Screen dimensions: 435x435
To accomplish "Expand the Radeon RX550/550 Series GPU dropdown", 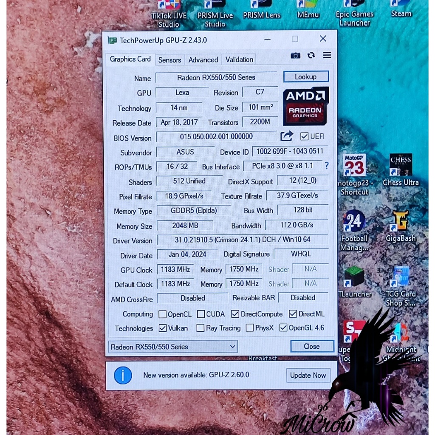I will [x=173, y=347].
